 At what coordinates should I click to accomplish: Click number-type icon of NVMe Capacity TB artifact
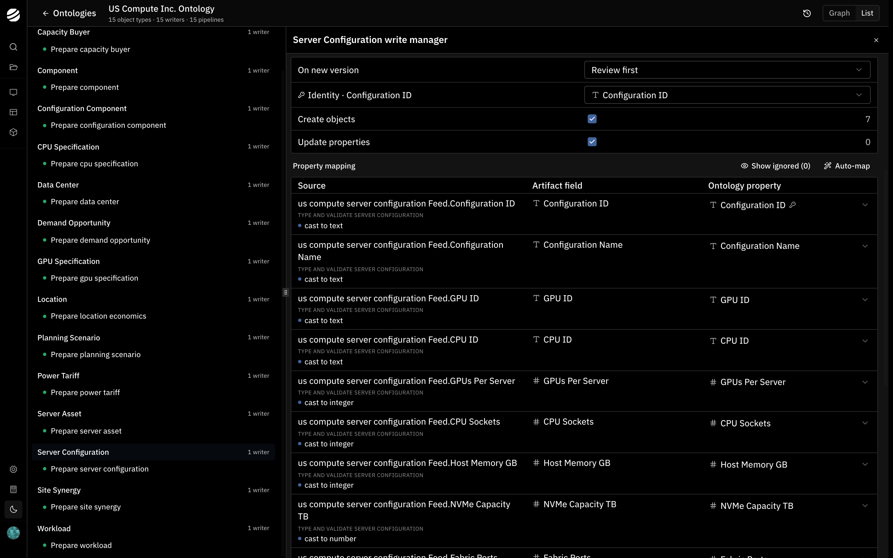[536, 504]
